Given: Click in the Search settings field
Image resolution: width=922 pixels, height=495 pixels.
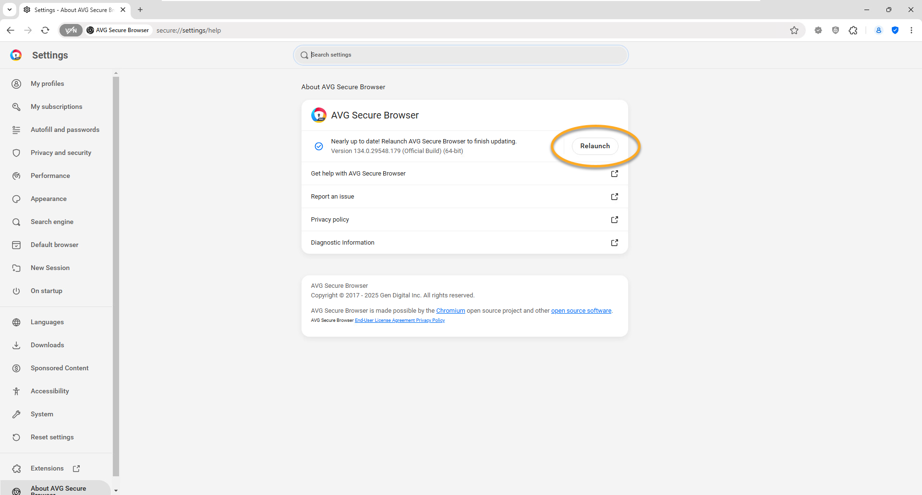Looking at the screenshot, I should coord(461,55).
